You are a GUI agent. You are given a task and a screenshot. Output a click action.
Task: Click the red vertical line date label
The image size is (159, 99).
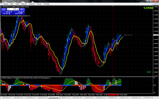tap(113, 95)
